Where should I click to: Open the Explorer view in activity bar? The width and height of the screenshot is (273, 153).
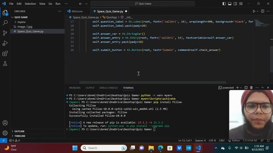(5, 13)
